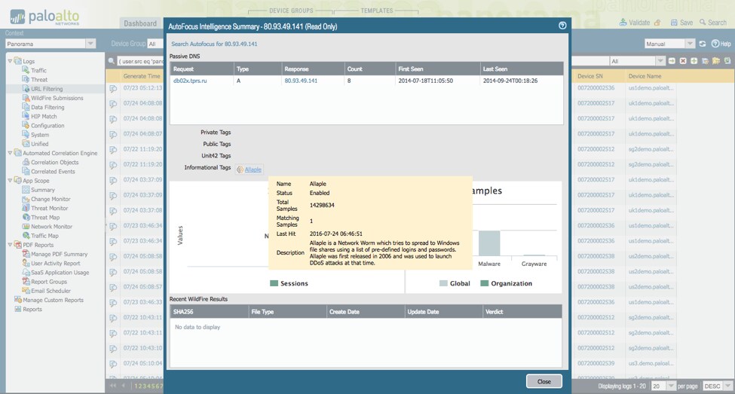Viewport: 735px width, 394px height.
Task: Select URL Filering logs in sidebar
Action: [47, 89]
